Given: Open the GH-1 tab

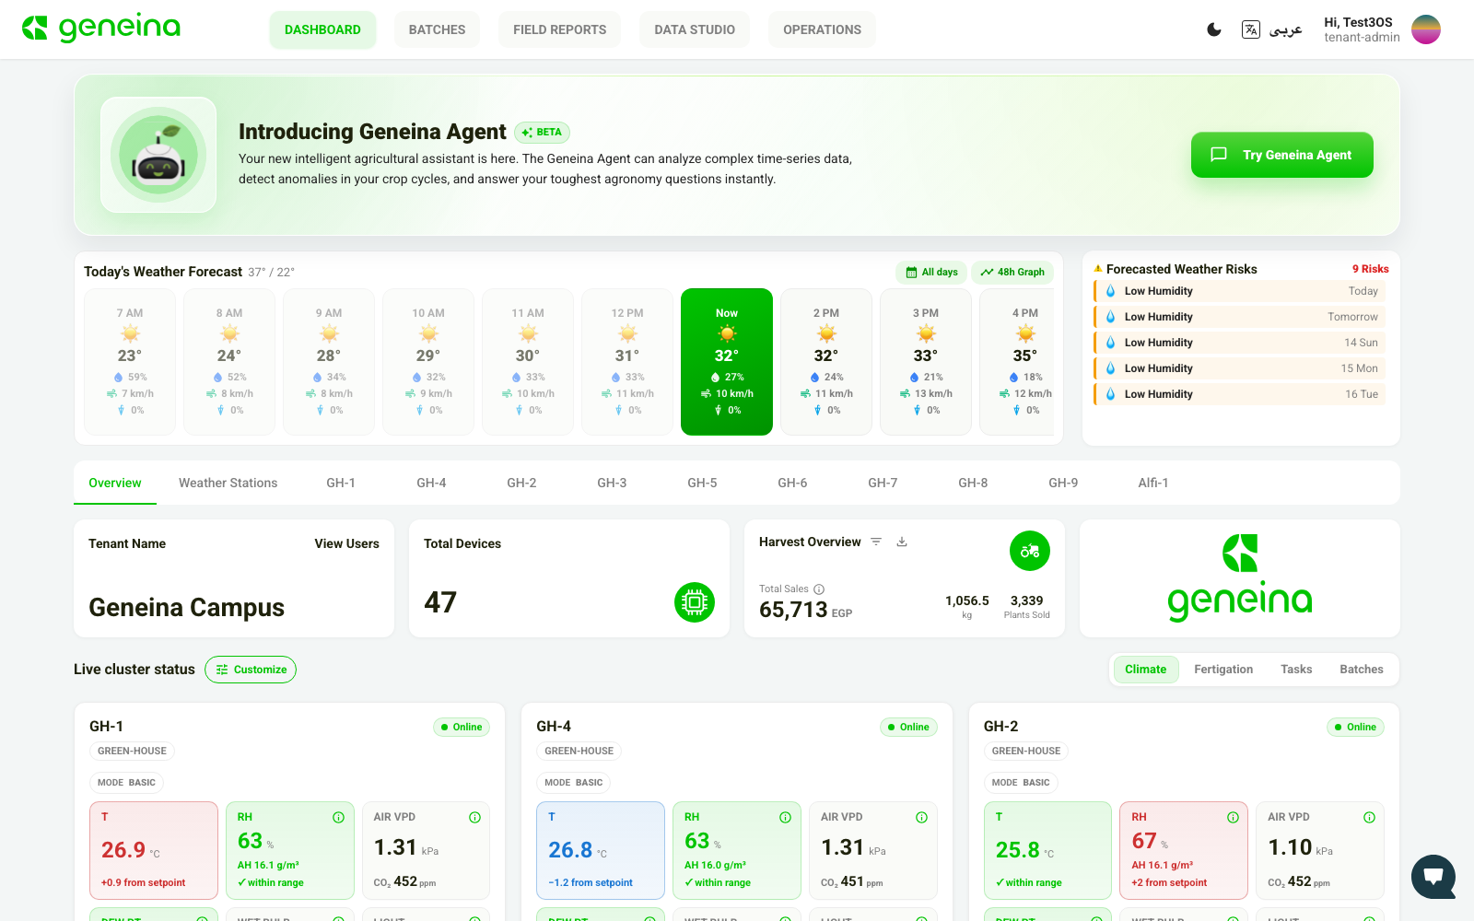Looking at the screenshot, I should click(341, 483).
